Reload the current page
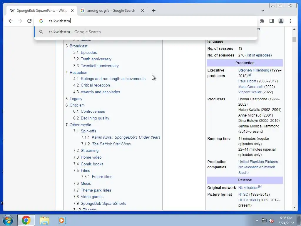301x226 pixels. 29,21
